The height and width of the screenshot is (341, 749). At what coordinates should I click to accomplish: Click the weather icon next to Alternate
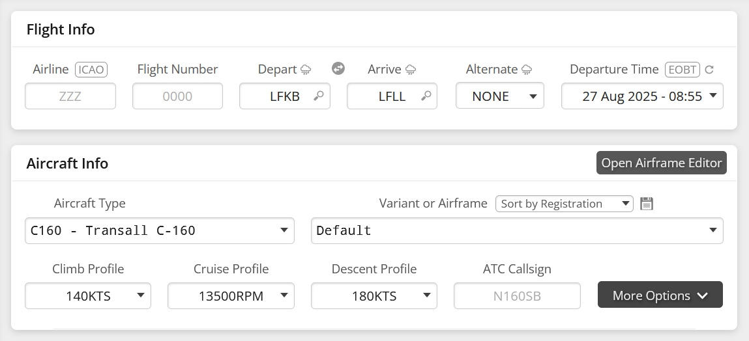[x=527, y=70]
